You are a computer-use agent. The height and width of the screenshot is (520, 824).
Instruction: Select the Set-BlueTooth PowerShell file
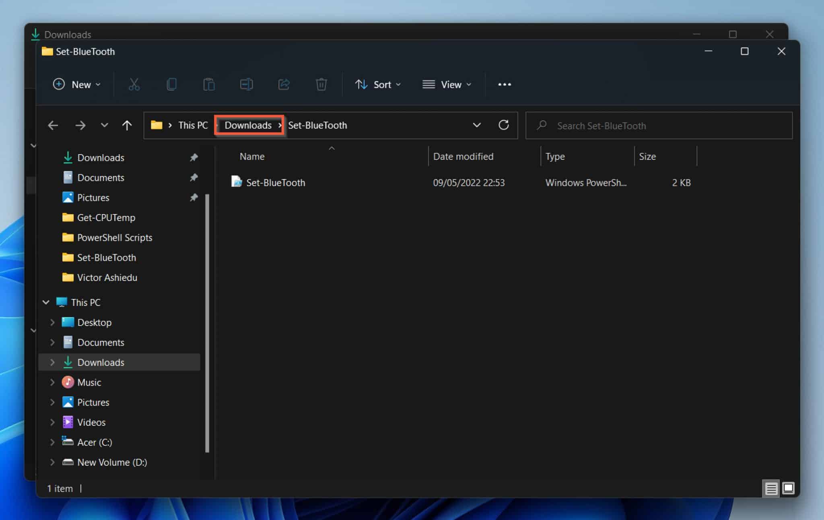coord(275,182)
